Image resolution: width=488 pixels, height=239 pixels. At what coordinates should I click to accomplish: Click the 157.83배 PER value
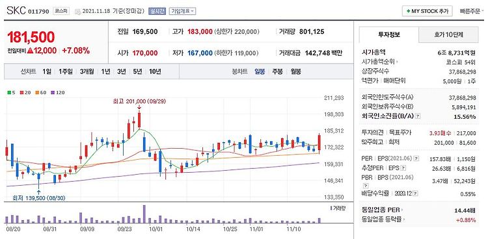[x=440, y=159]
